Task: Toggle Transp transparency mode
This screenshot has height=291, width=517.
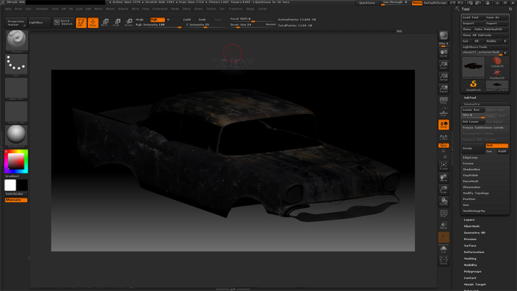Action: pos(443,225)
